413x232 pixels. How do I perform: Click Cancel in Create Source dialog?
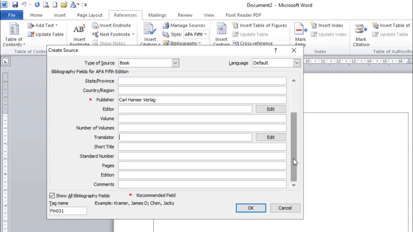point(285,208)
